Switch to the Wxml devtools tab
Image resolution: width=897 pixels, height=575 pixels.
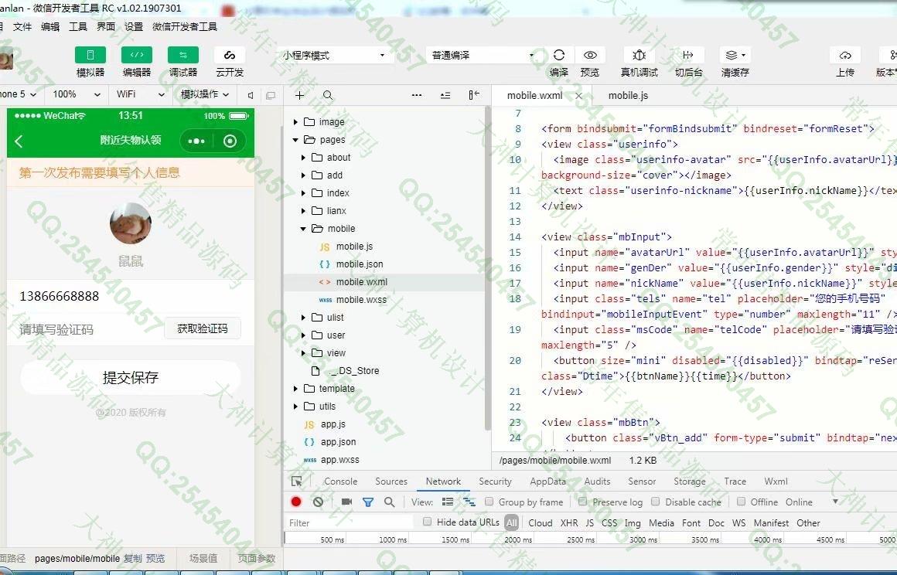point(776,481)
